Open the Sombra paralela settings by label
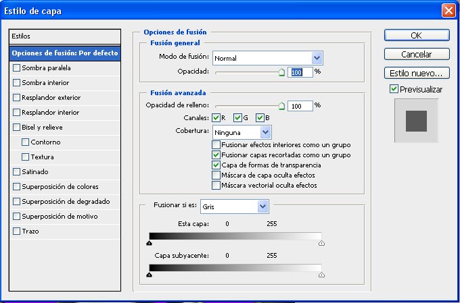The image size is (460, 303). pyautogui.click(x=47, y=68)
